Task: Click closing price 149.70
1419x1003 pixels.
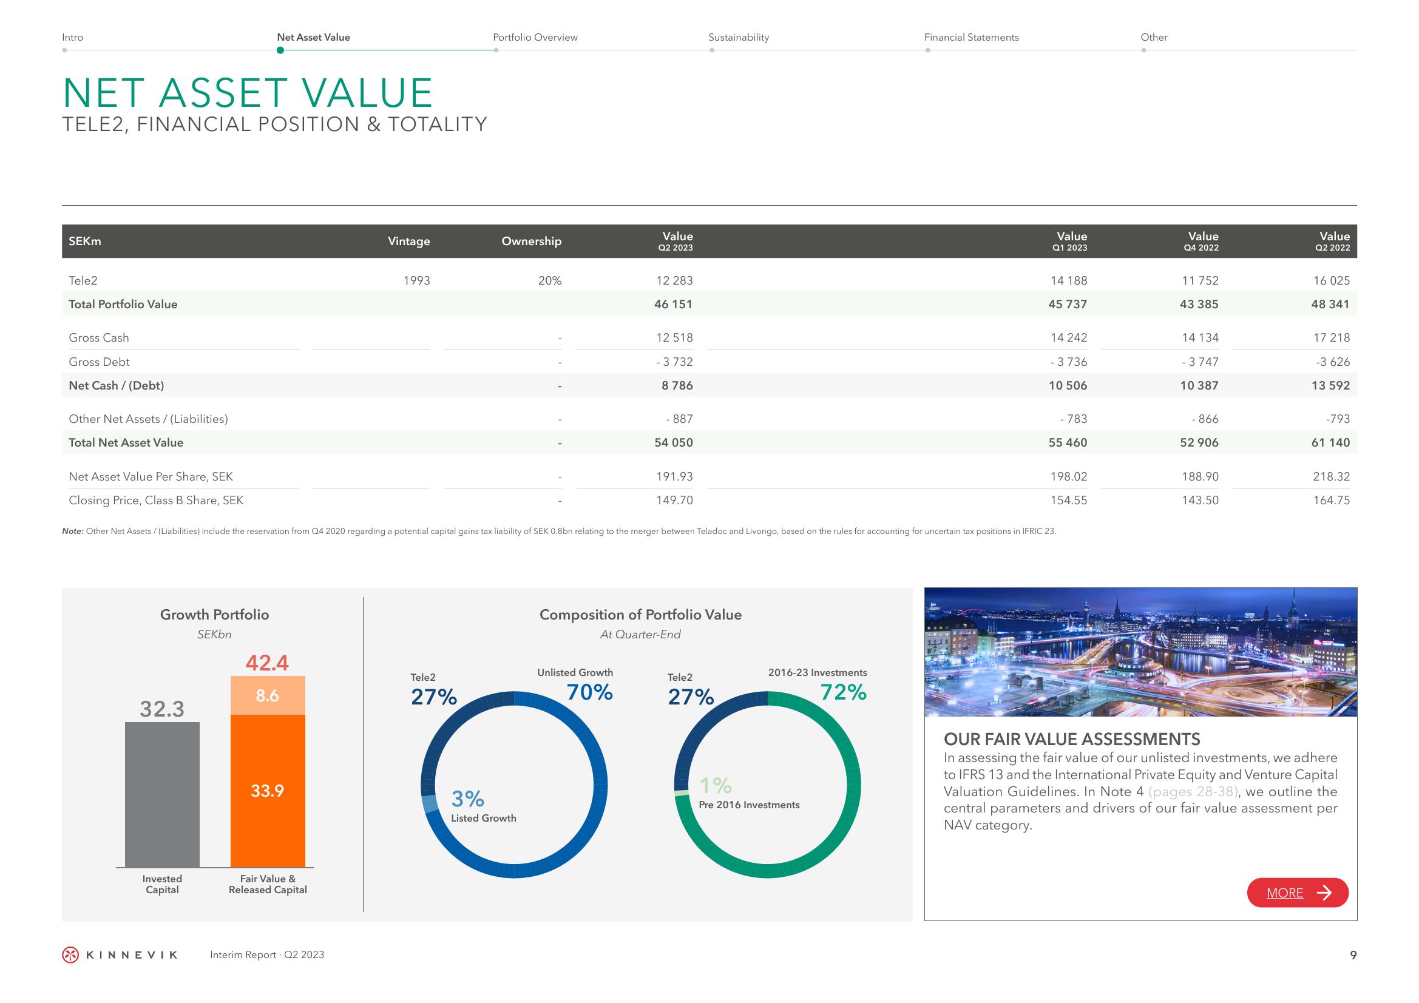Action: (674, 500)
